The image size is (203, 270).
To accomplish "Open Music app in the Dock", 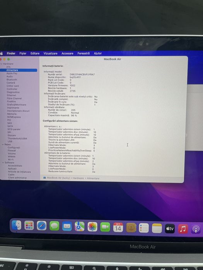I will [x=183, y=229].
